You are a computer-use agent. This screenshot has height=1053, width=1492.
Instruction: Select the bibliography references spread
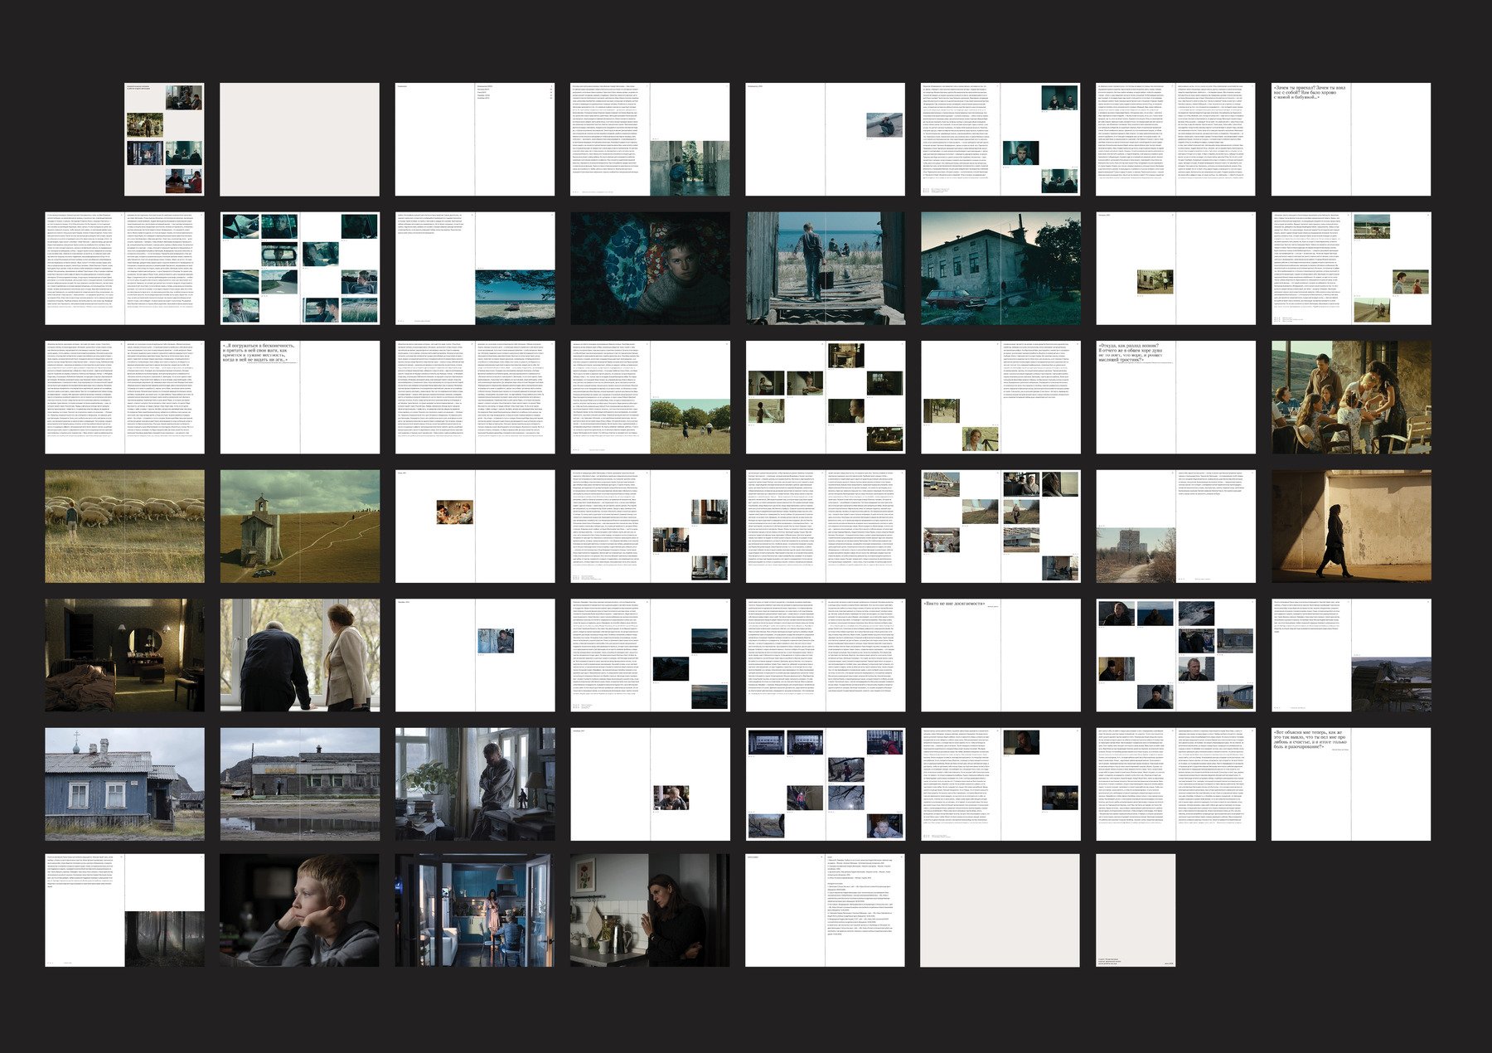[826, 910]
